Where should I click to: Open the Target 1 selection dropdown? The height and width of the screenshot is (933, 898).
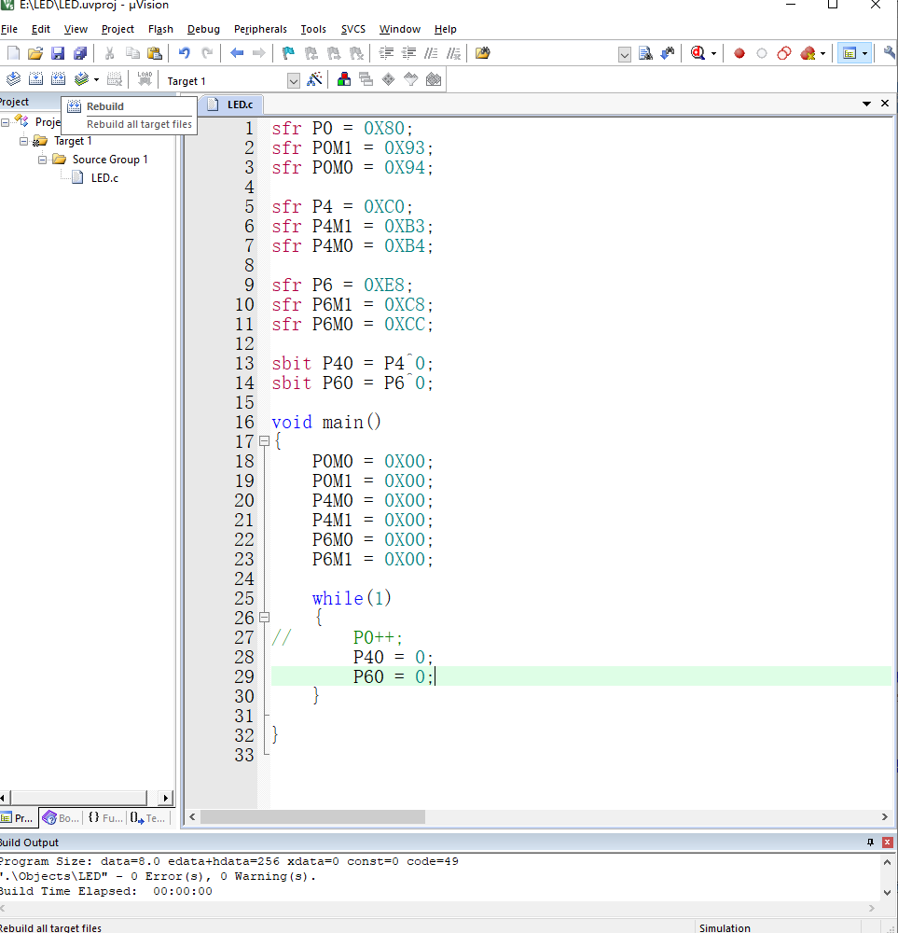(293, 81)
